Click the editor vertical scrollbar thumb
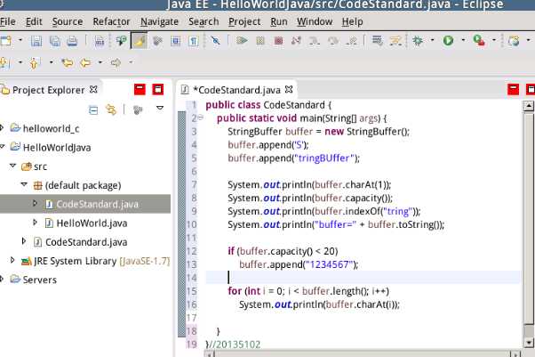 pos(529,219)
